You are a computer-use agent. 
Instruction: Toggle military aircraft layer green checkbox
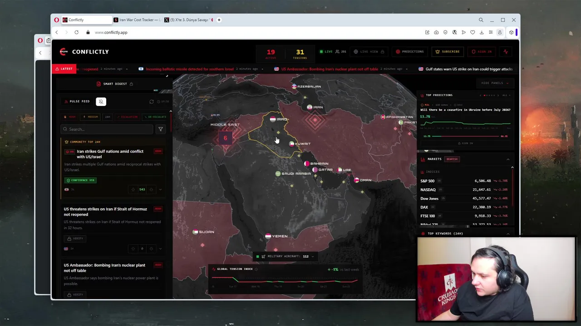pyautogui.click(x=257, y=256)
